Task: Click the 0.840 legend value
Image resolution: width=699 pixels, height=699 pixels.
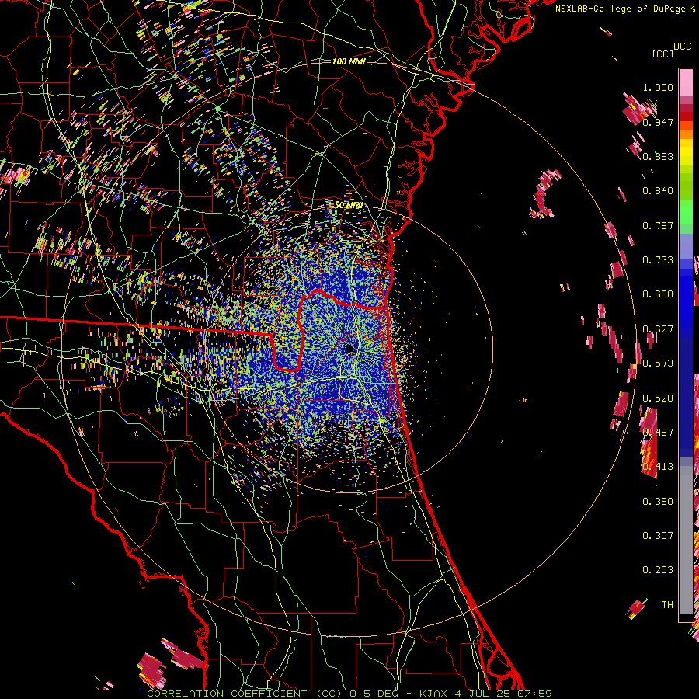Action: 658,191
